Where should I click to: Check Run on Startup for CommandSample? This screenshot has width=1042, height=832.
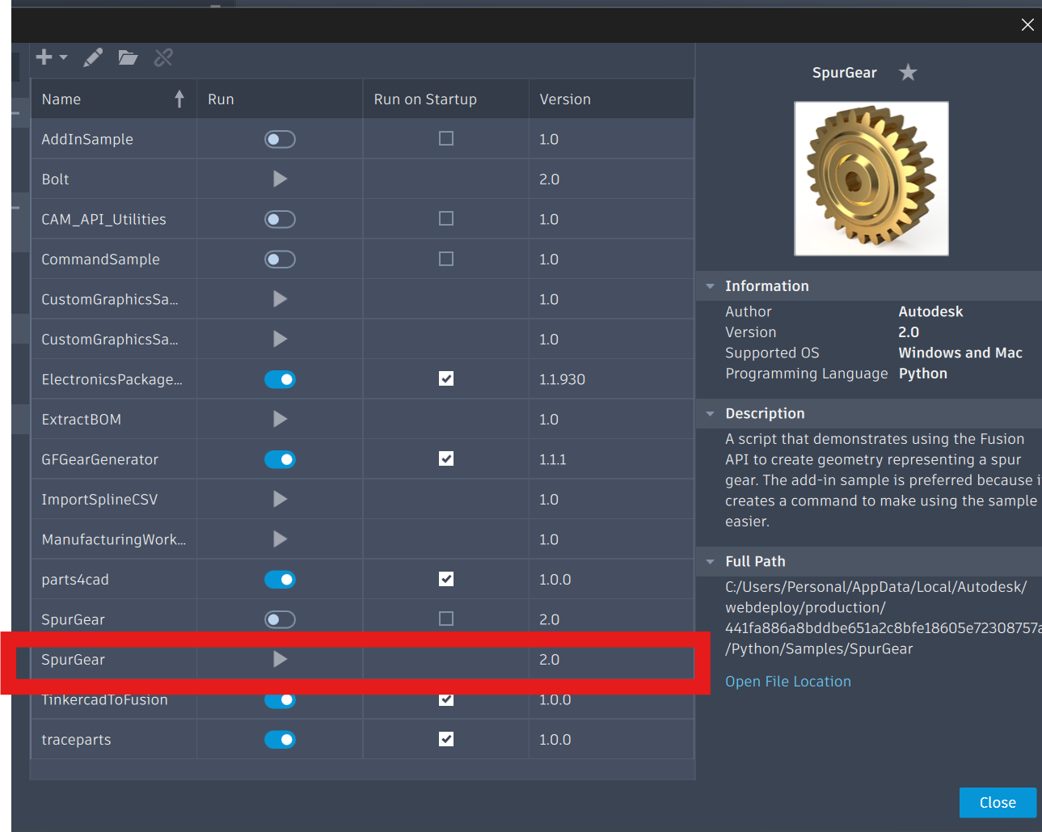point(445,259)
